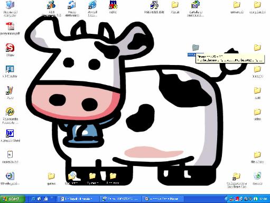270x203 pixels.
Task: Click the first Quick Launch icon
Action: [33, 199]
